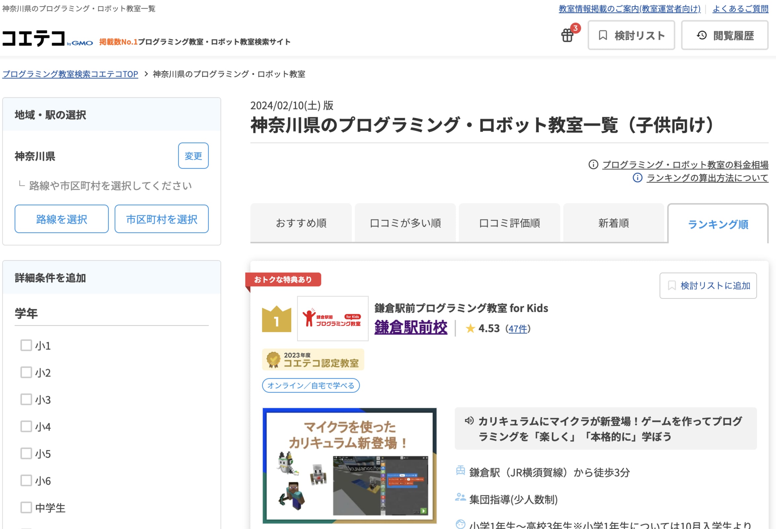Click the 2023年度 コエテコ認定教室 badge

(313, 360)
